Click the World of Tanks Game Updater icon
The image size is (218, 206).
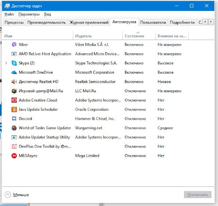[14, 128]
